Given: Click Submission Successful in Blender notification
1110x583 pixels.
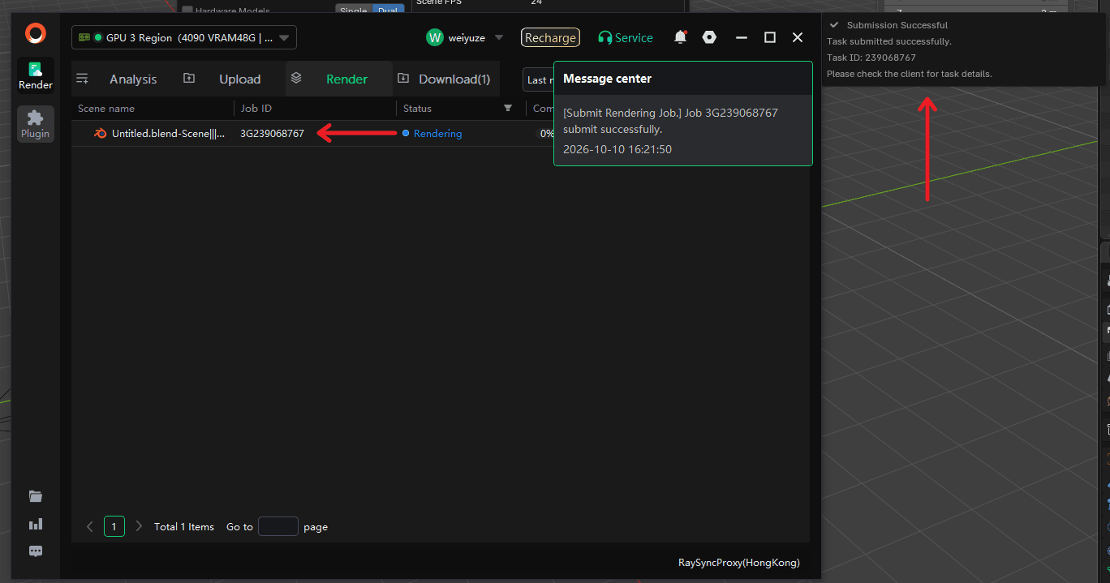Looking at the screenshot, I should (897, 25).
